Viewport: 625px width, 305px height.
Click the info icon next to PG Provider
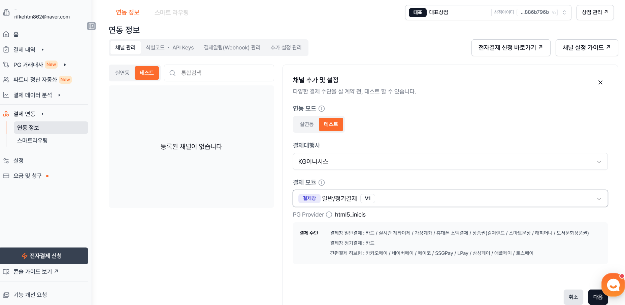point(329,215)
